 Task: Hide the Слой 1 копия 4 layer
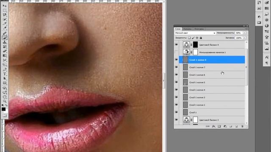(x=177, y=90)
